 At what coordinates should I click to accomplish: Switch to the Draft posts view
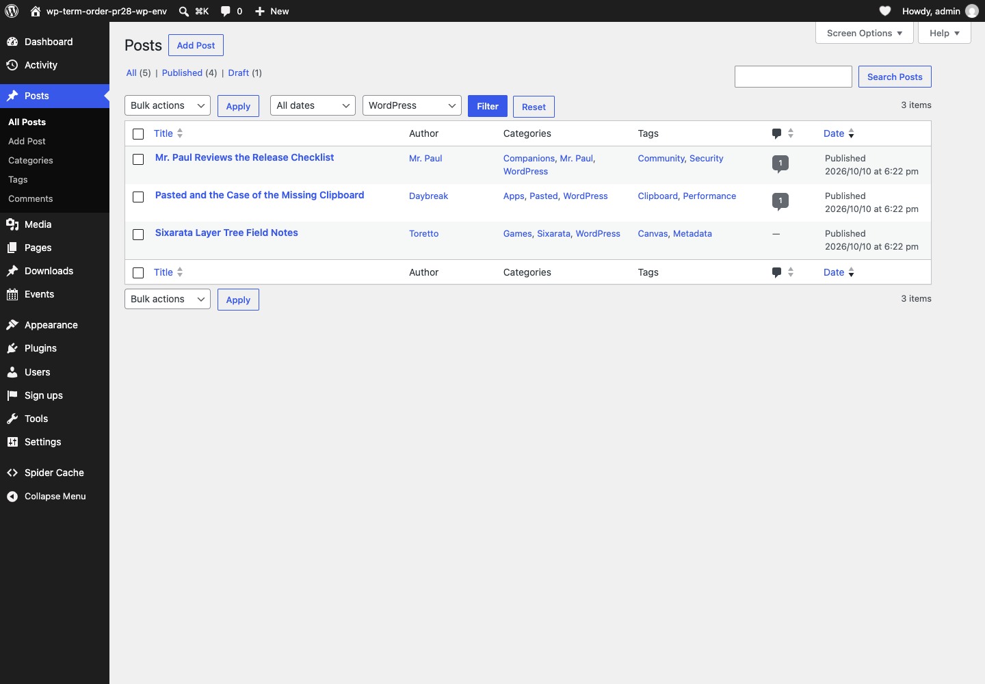(239, 73)
